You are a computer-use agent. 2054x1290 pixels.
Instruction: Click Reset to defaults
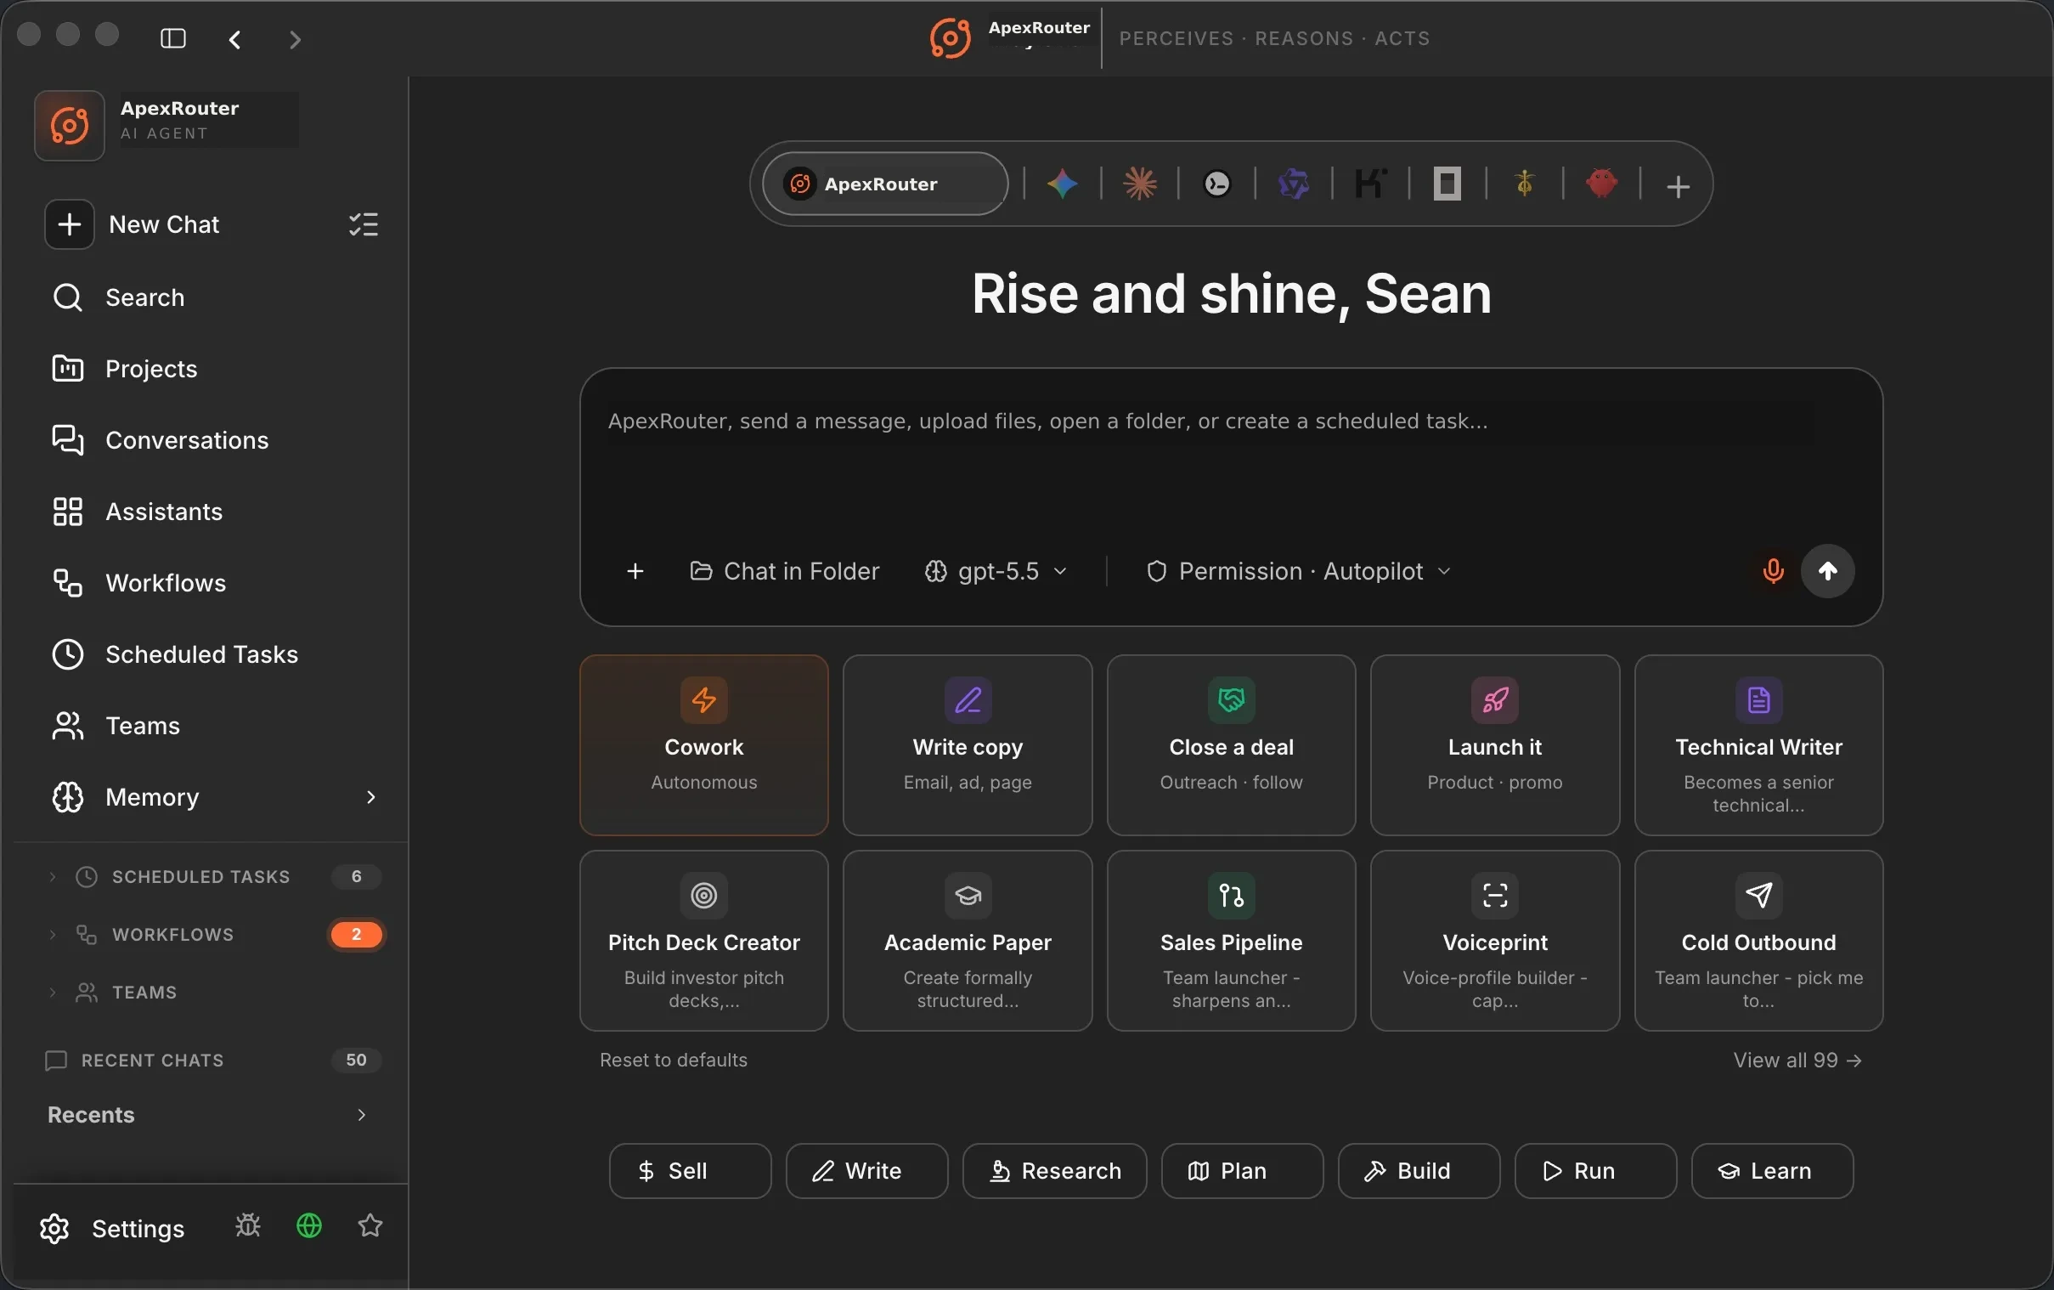click(673, 1060)
